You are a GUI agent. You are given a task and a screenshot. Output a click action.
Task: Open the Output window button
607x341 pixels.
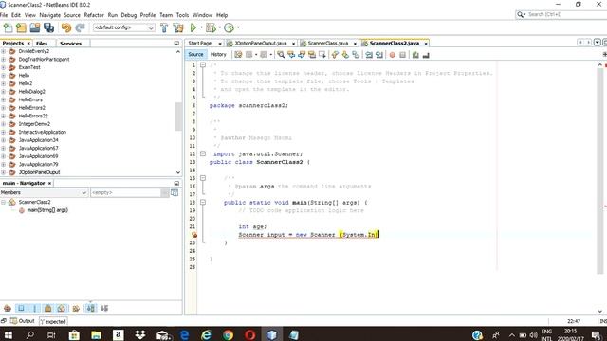click(23, 321)
